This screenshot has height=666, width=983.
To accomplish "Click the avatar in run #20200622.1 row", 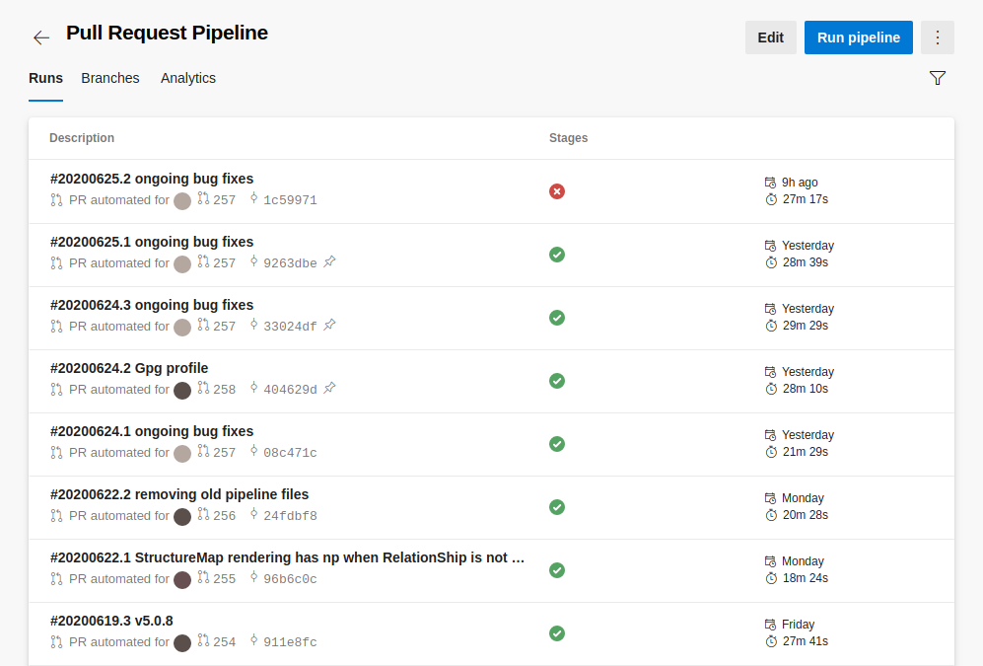I will tap(182, 580).
